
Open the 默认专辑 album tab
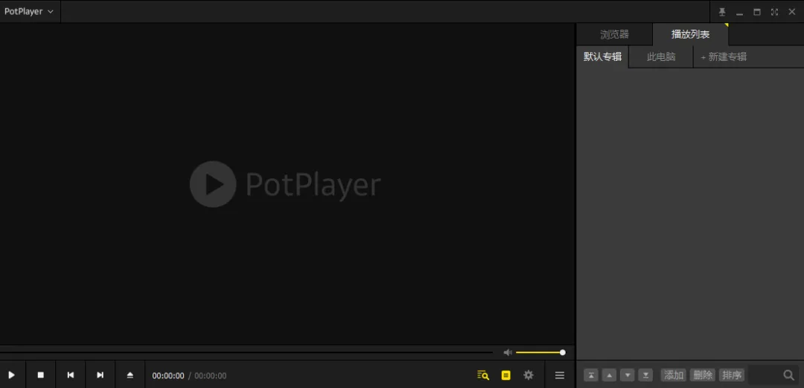coord(602,56)
